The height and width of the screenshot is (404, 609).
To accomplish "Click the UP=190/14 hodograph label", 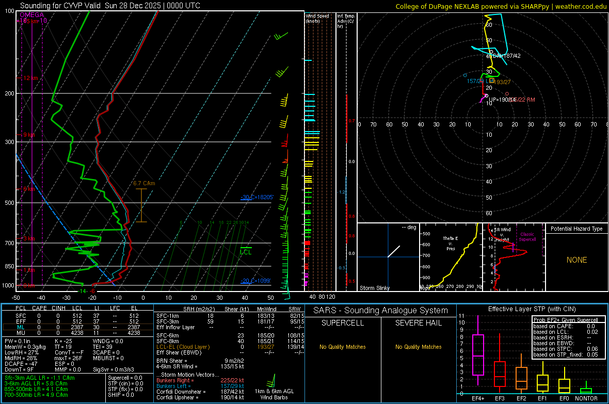I will coord(502,100).
